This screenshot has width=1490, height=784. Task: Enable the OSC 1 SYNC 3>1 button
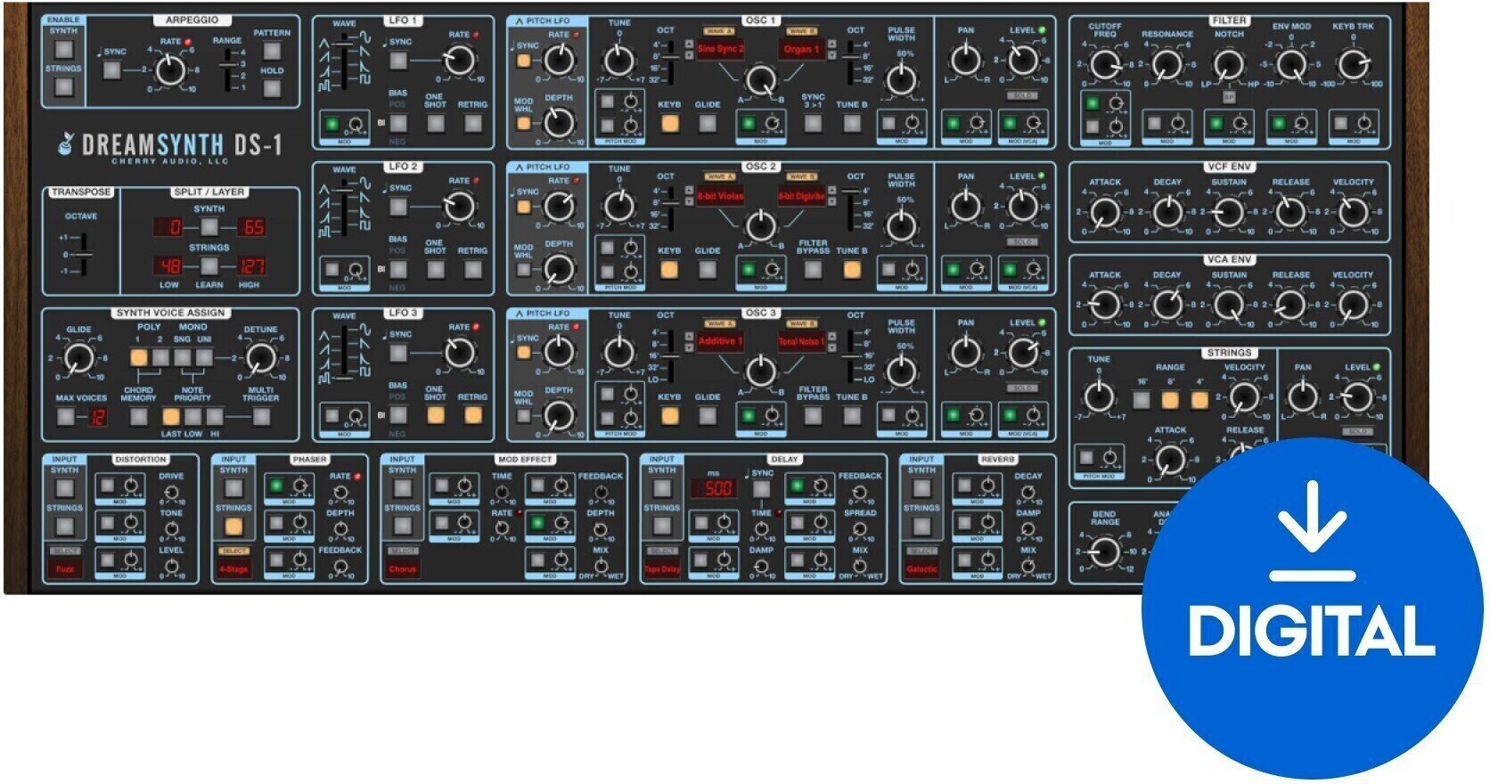click(813, 123)
